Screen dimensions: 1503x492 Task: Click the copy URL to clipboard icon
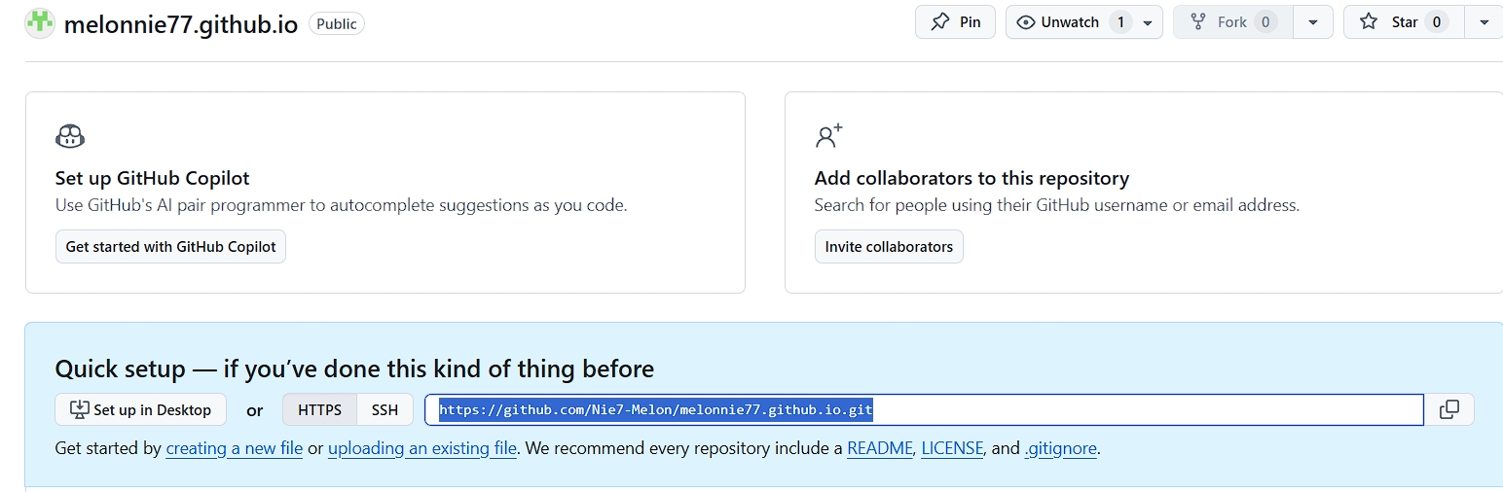[x=1449, y=409]
